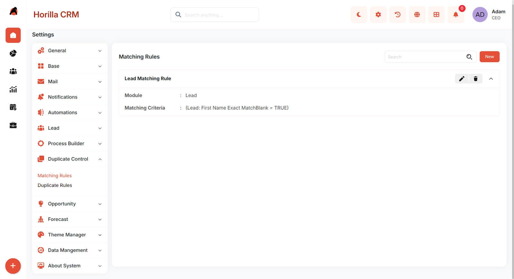The image size is (514, 279).
Task: Edit Lead Matching Rule with pencil icon
Action: click(462, 79)
